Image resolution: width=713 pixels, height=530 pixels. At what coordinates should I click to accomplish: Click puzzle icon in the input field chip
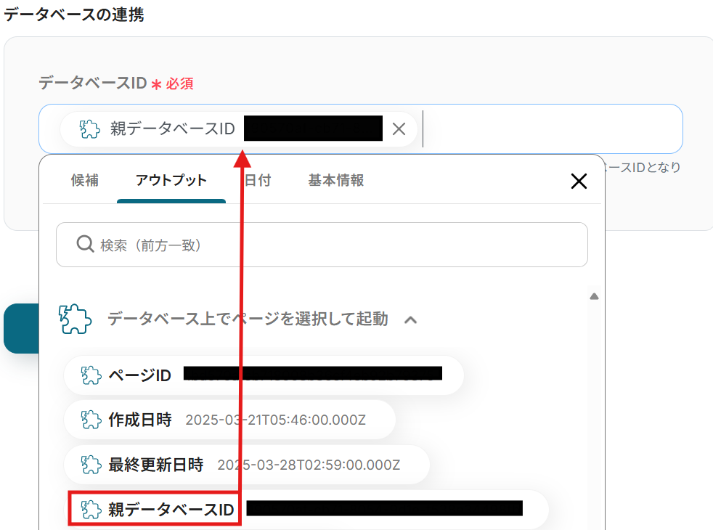tap(89, 129)
